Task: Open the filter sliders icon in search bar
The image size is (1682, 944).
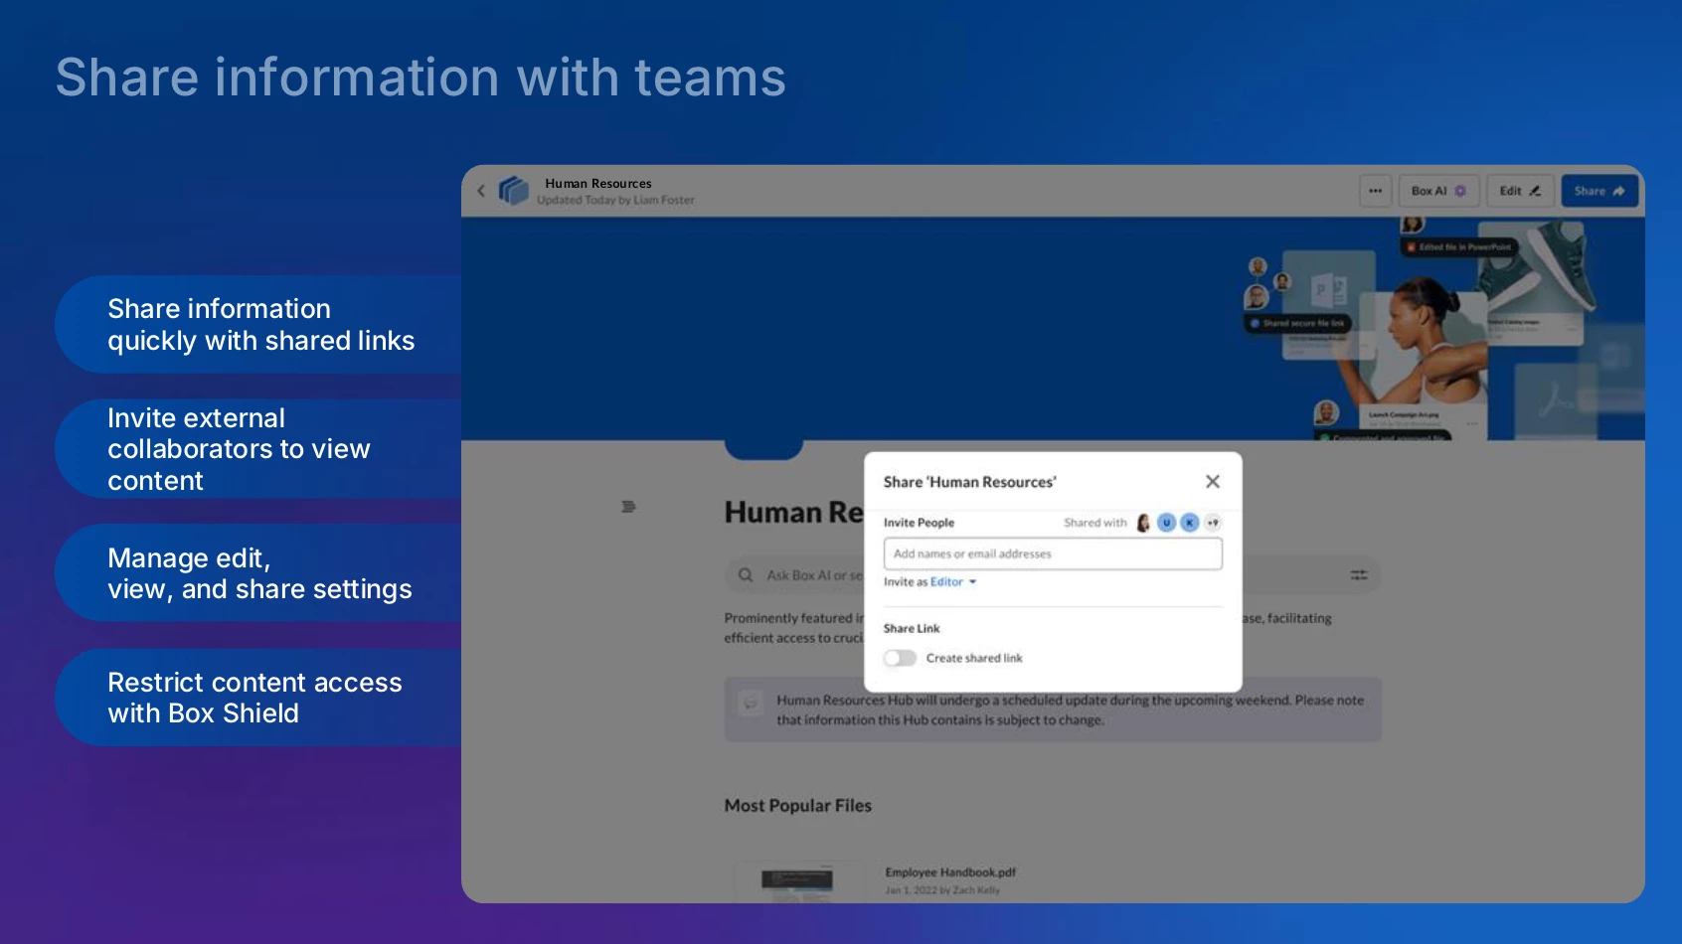Action: tap(1359, 575)
